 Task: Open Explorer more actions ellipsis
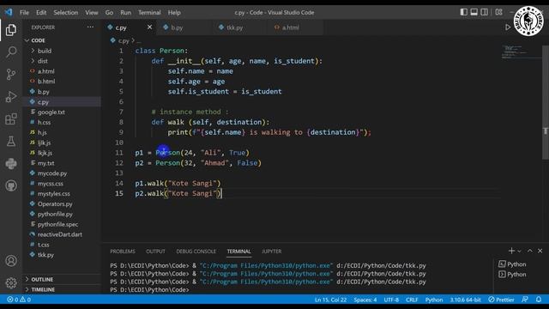coord(90,27)
